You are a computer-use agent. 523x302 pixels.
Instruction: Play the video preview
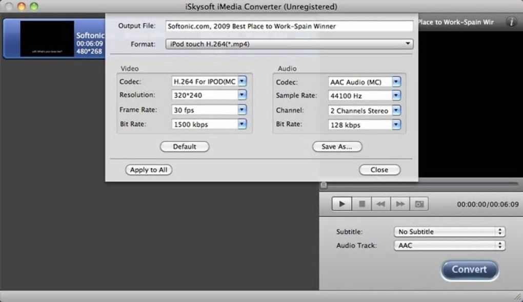tap(341, 204)
